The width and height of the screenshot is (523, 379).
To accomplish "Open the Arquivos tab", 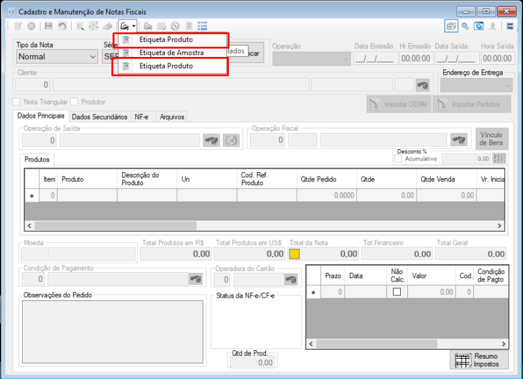I will 172,117.
